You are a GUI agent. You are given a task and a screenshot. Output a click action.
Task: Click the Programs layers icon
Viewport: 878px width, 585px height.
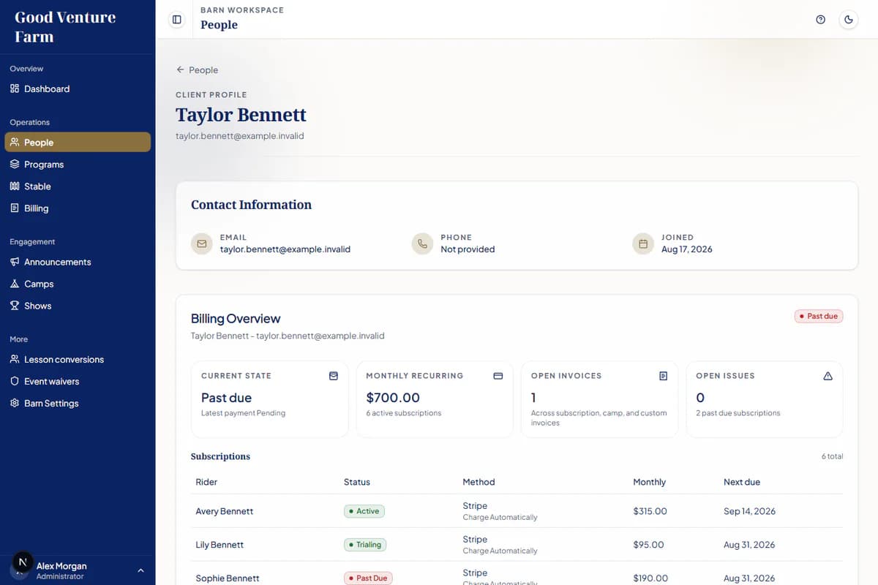[15, 164]
